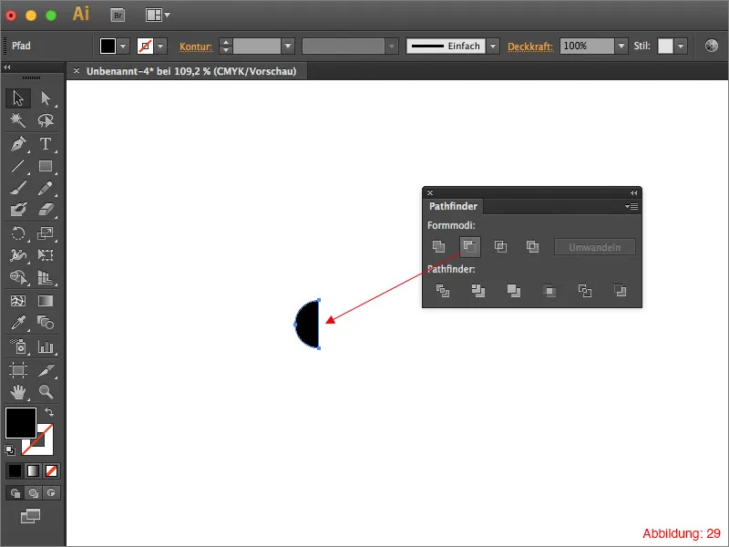Select the Warp tool
729x547 pixels.
coord(18,255)
